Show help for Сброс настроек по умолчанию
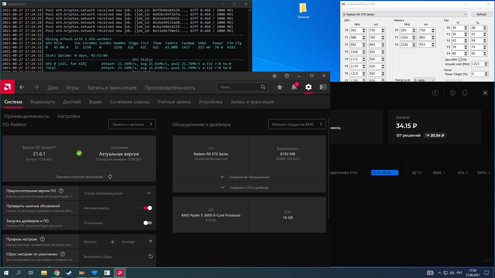Screen dimensions: 495x278 [x=63, y=254]
